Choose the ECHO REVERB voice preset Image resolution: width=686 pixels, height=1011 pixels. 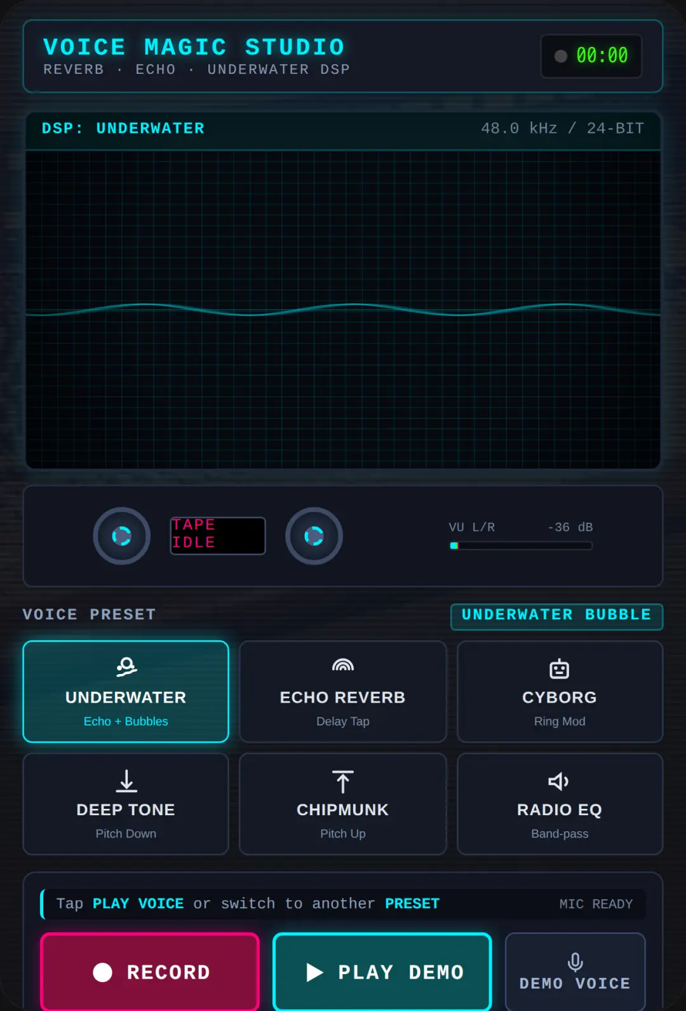click(x=343, y=691)
